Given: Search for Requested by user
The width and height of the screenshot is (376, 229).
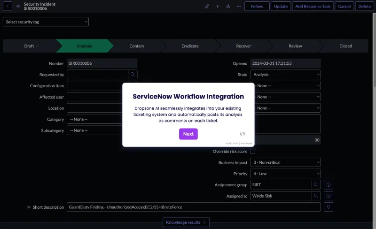Looking at the screenshot, I should 133,75.
